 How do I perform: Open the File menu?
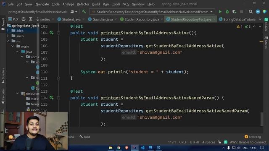[x=11, y=4]
